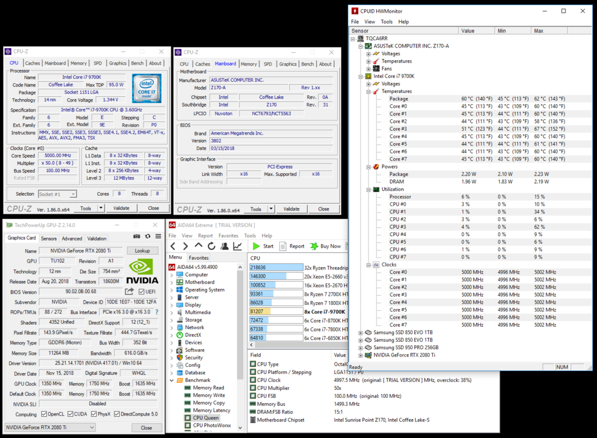The height and width of the screenshot is (438, 597).
Task: Click the Utilization icon in HWMonitor
Action: click(376, 189)
